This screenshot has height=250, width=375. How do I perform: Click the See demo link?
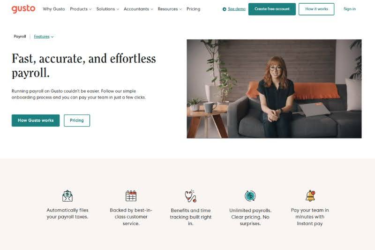pos(237,9)
